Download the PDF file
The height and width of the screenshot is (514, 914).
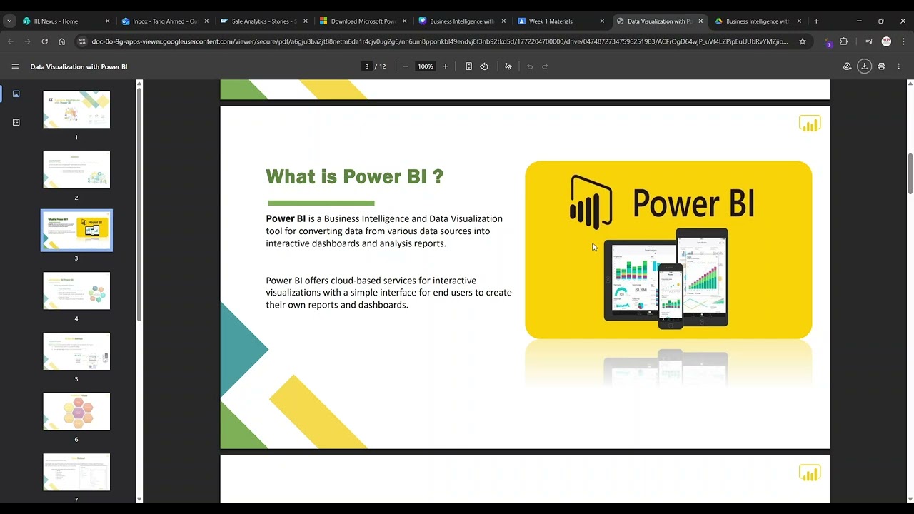864,66
